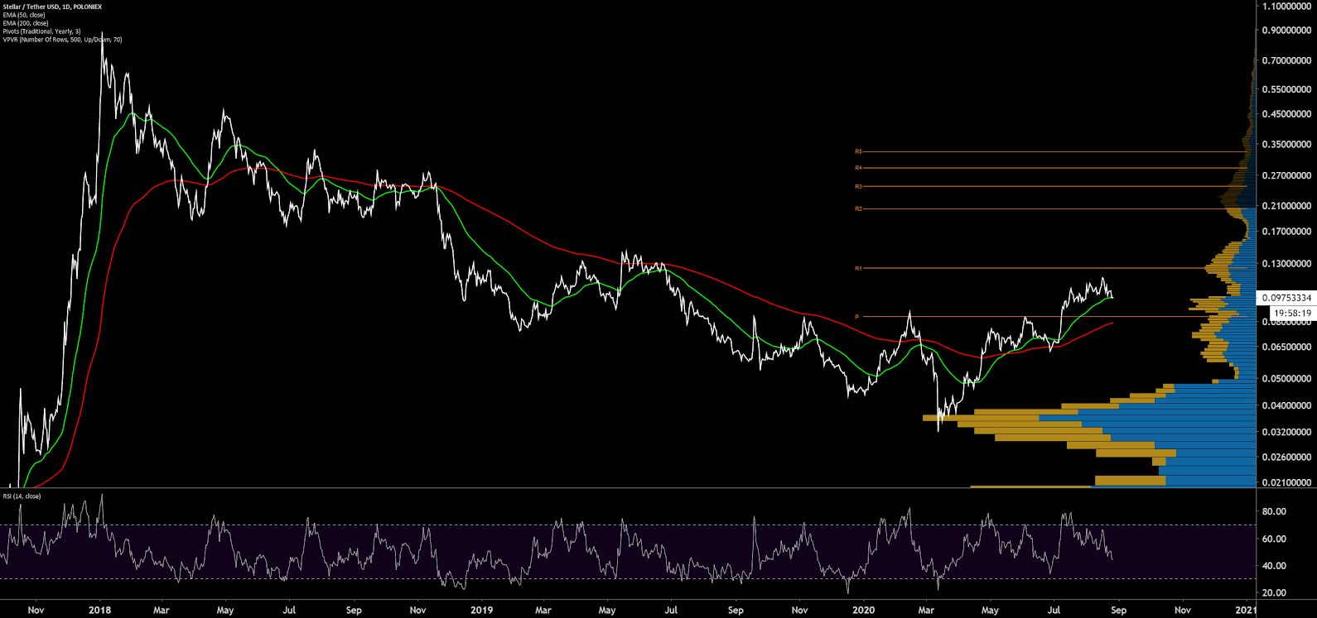The height and width of the screenshot is (618, 1317).
Task: Click 0.21000000 on the price scale
Action: pos(1286,206)
